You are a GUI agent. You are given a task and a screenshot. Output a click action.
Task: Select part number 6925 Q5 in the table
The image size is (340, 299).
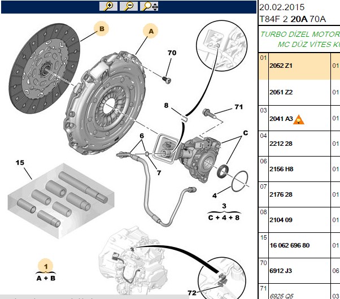281,296
